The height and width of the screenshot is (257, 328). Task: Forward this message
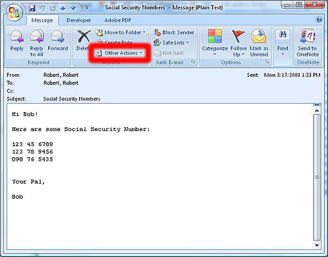click(58, 41)
